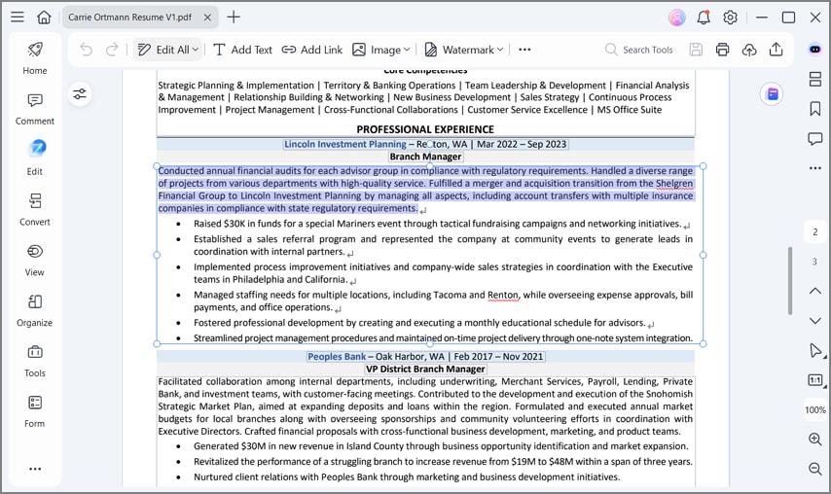831x494 pixels.
Task: Open comments panel on right sidebar
Action: [815, 139]
